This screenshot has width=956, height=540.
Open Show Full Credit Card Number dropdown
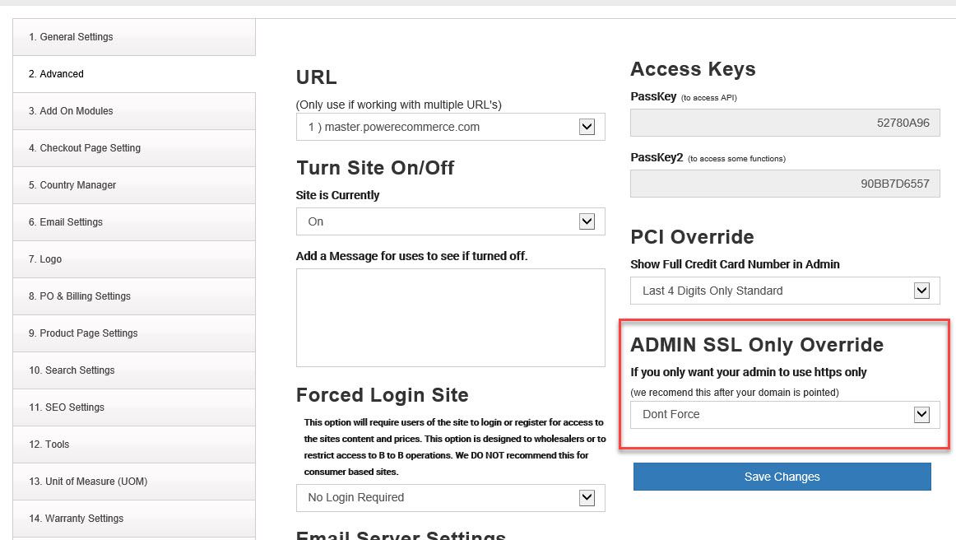click(785, 291)
